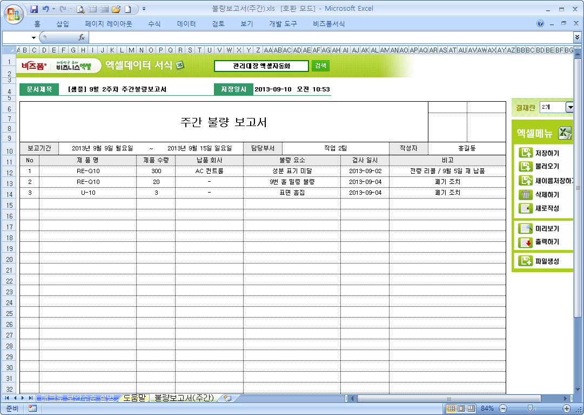
Task: Click the New blank document icon
Action: 127,9
